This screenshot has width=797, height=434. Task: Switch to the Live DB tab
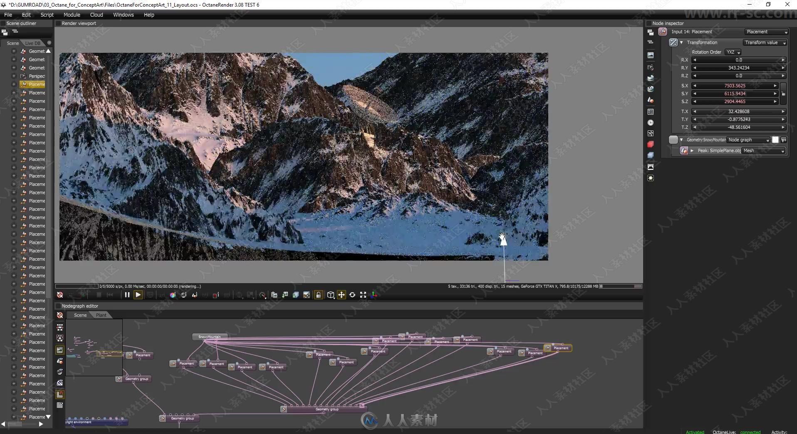(32, 43)
